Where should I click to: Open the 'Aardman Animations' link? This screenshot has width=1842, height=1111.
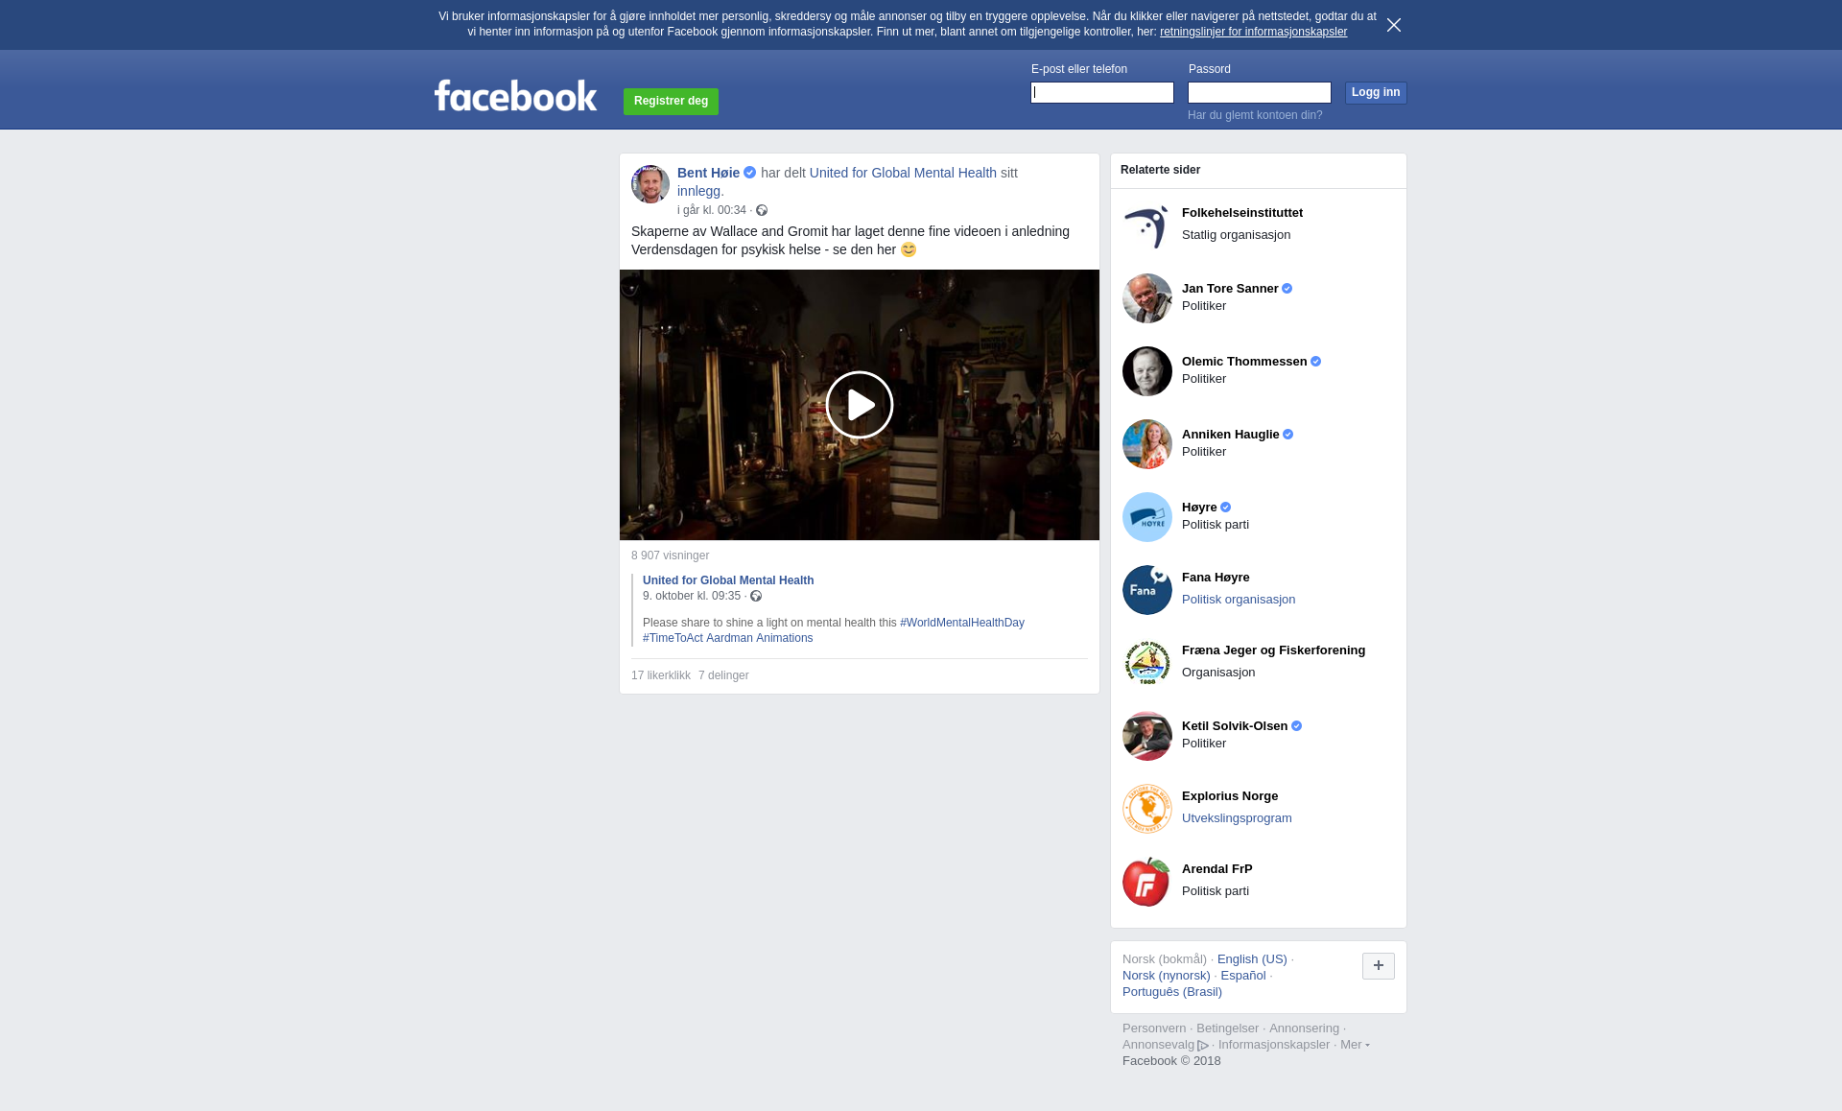tap(760, 638)
